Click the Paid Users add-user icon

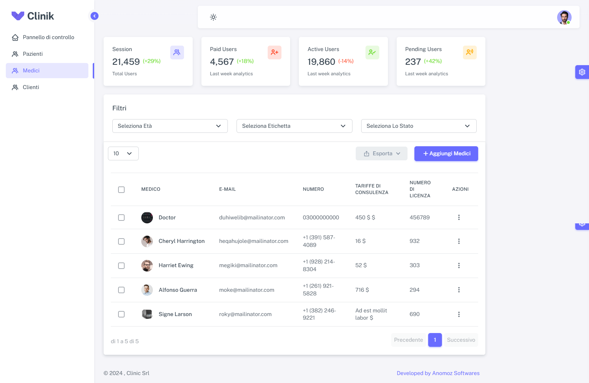[274, 52]
